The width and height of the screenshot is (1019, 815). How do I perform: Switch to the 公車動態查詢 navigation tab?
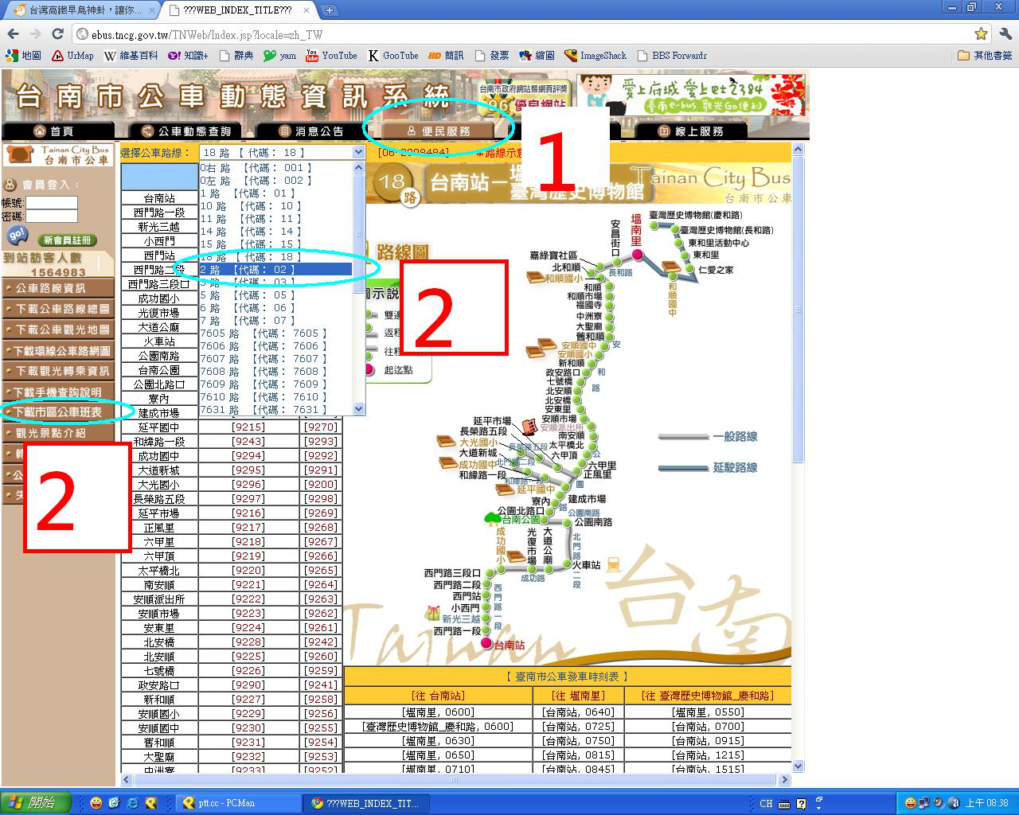[x=186, y=131]
